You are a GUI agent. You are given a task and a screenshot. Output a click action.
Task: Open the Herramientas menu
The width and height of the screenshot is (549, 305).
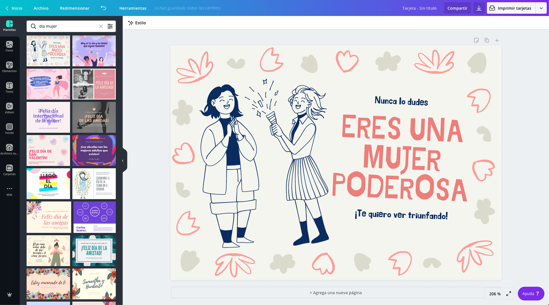coord(133,8)
